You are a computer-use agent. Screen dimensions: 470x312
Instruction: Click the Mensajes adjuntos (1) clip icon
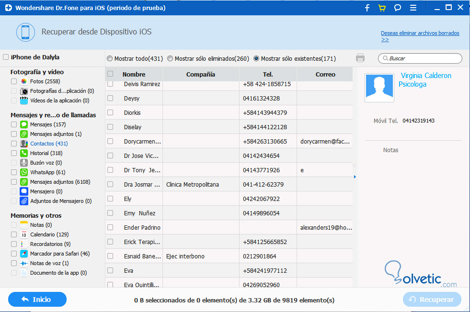point(24,134)
